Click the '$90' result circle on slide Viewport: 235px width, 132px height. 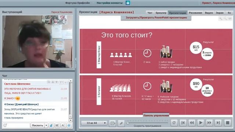(196, 84)
